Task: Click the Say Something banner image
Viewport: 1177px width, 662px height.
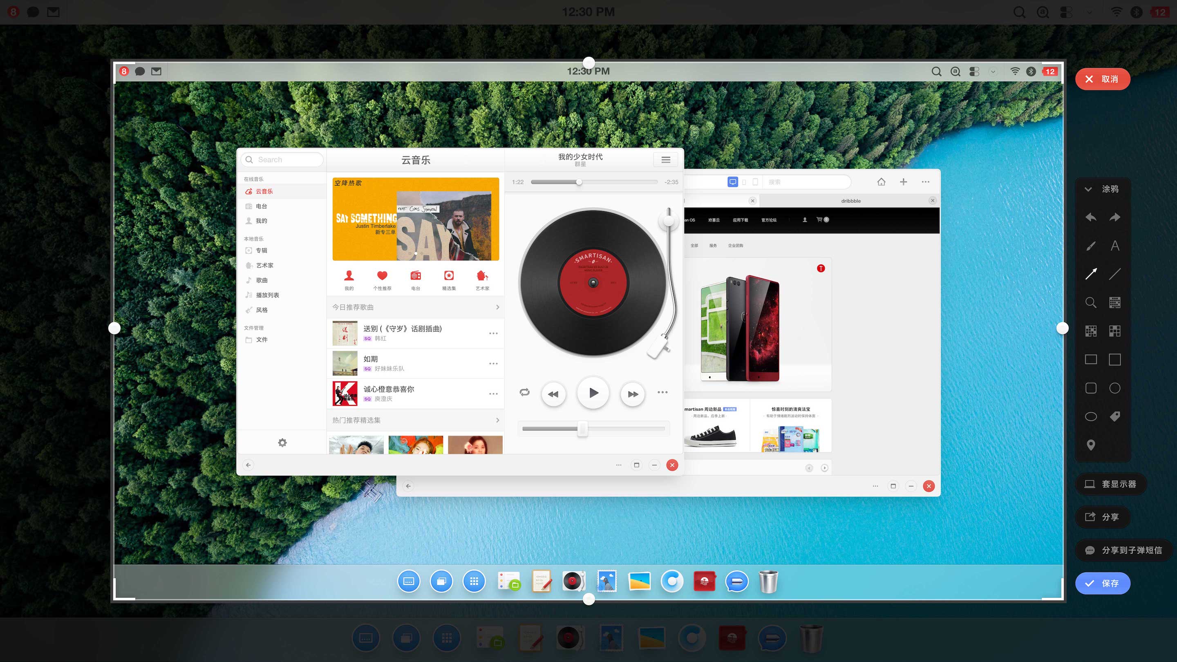Action: click(x=416, y=219)
